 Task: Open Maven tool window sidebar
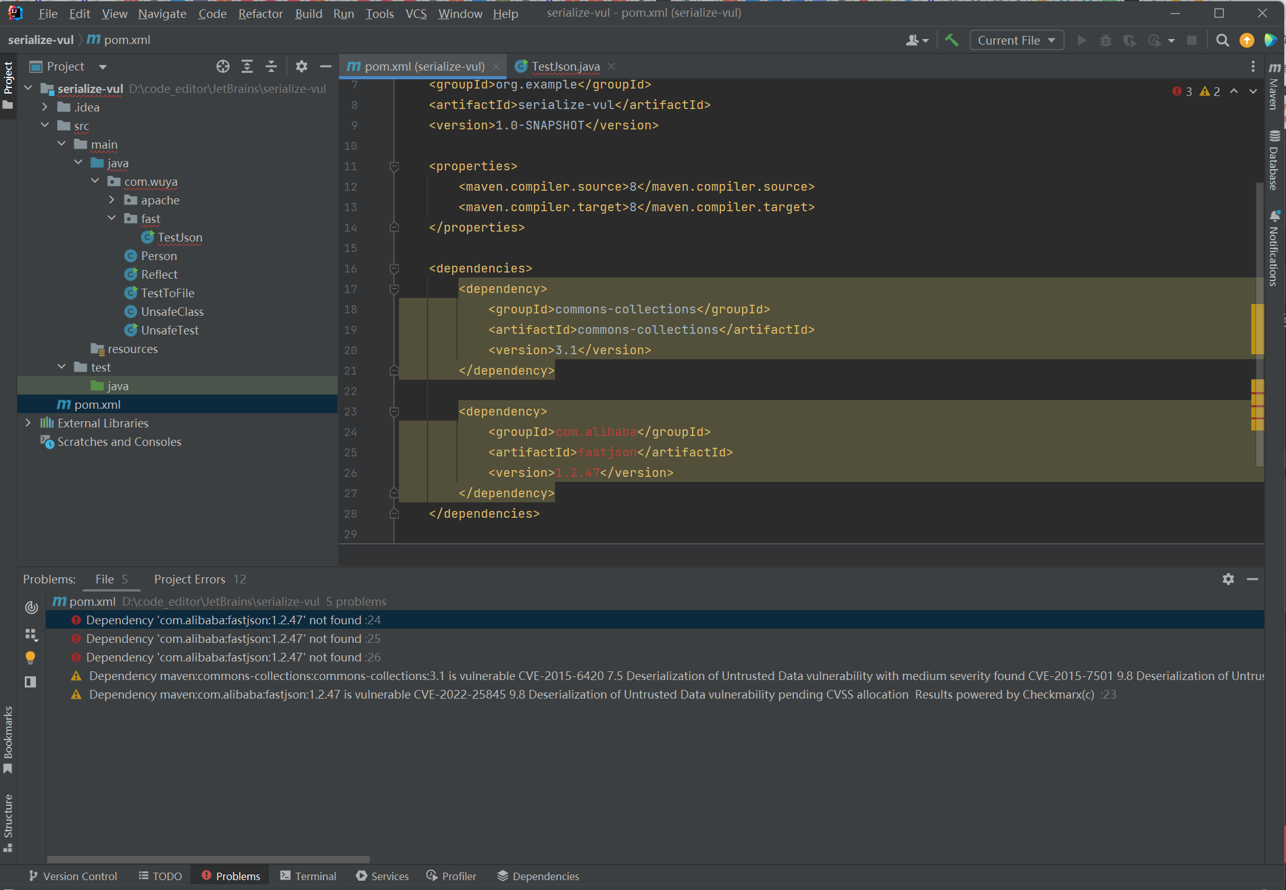point(1274,87)
